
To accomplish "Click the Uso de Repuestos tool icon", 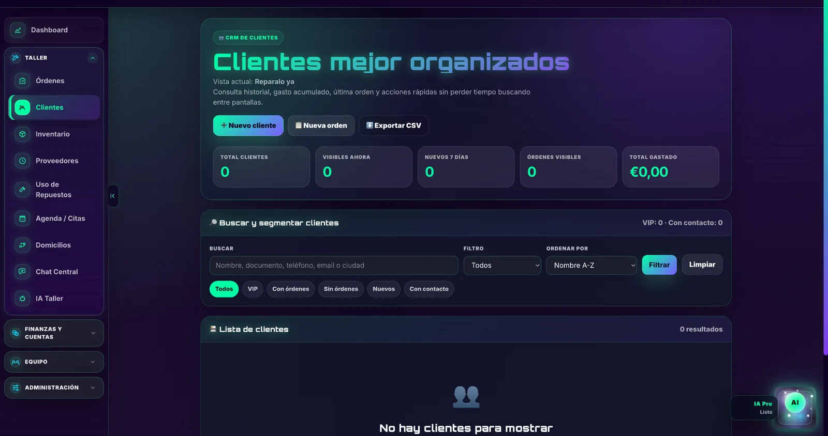I will pyautogui.click(x=22, y=190).
